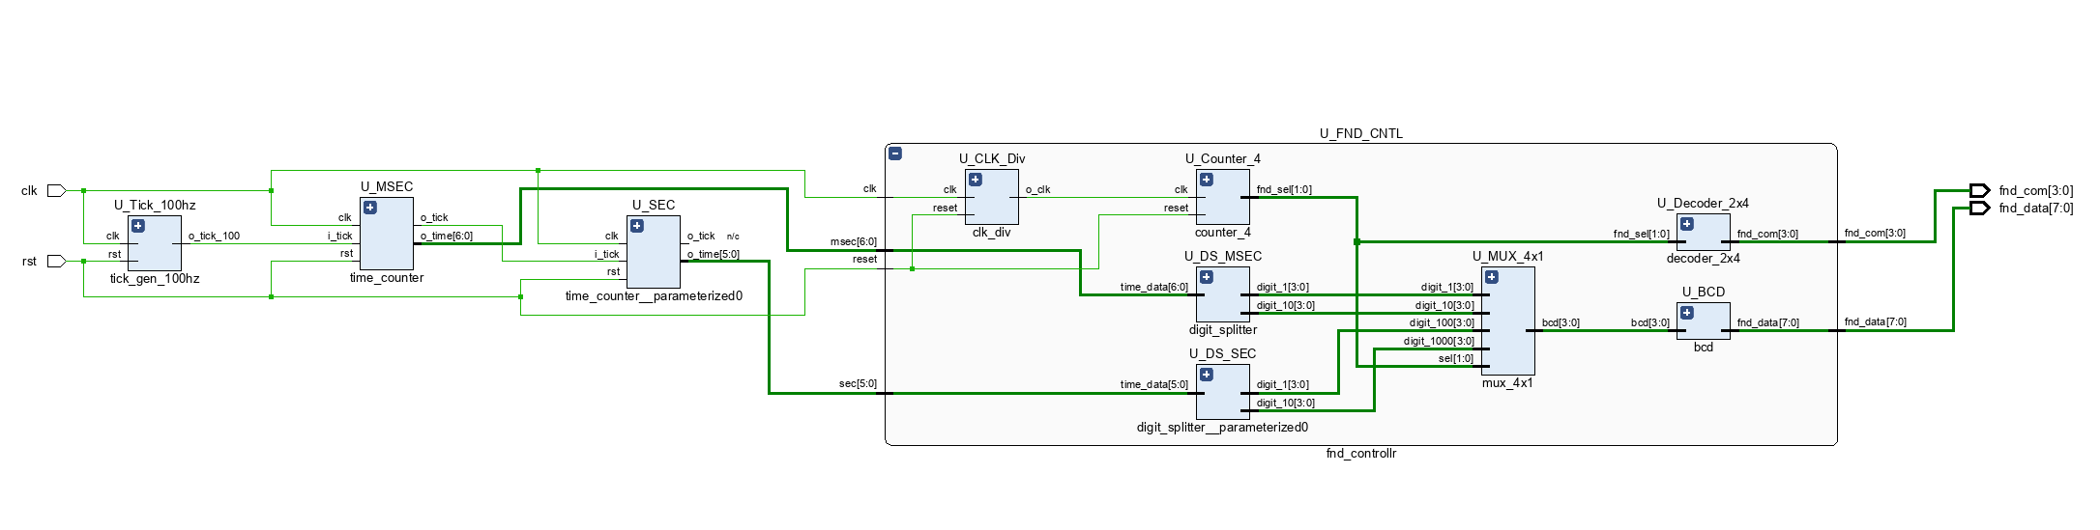Select the fnd_data[7:0] output port symbol
Viewport: 2100px width, 530px height.
click(x=1980, y=208)
